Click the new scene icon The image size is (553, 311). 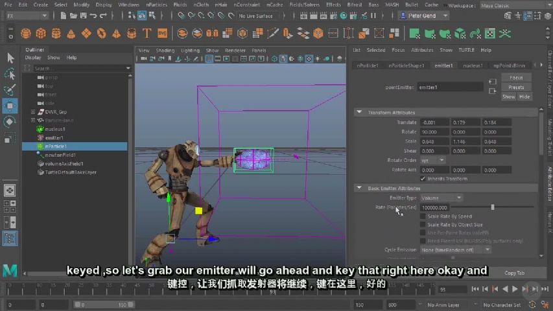[64, 16]
